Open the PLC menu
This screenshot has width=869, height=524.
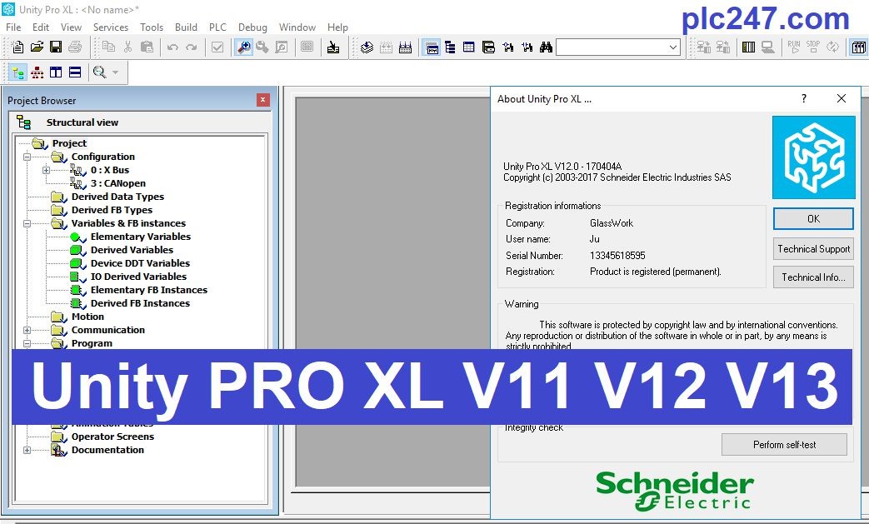coord(217,27)
